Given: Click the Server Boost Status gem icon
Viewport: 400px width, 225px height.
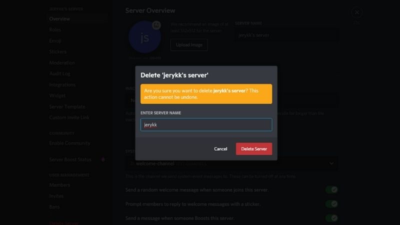Looking at the screenshot, I should tap(103, 159).
